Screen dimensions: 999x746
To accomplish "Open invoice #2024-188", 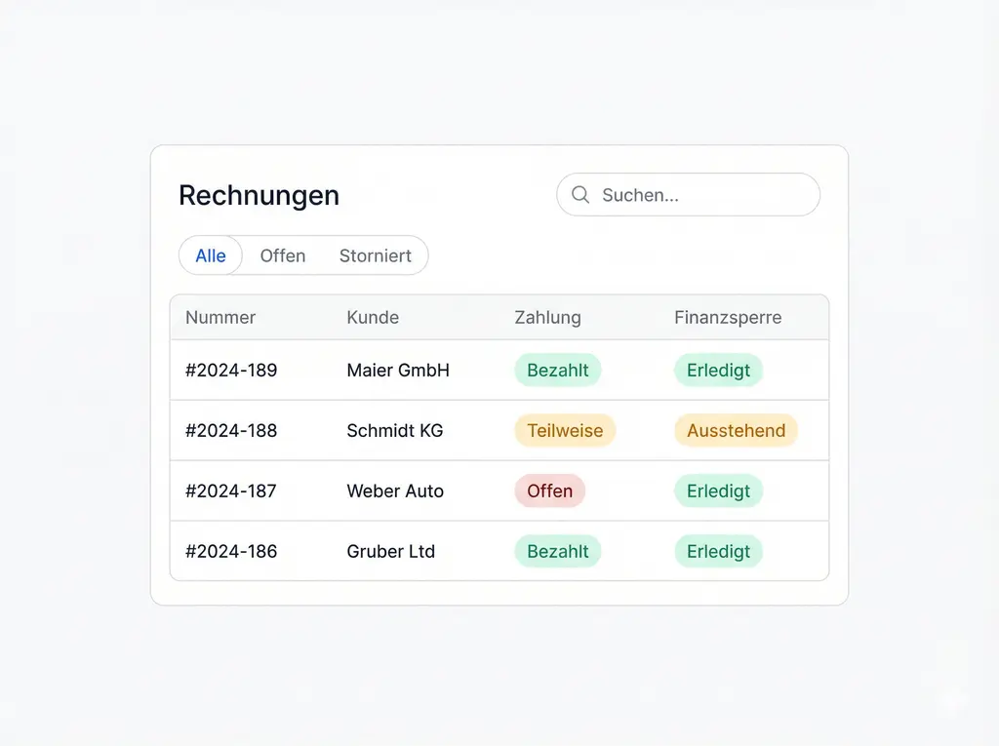I will pos(231,430).
